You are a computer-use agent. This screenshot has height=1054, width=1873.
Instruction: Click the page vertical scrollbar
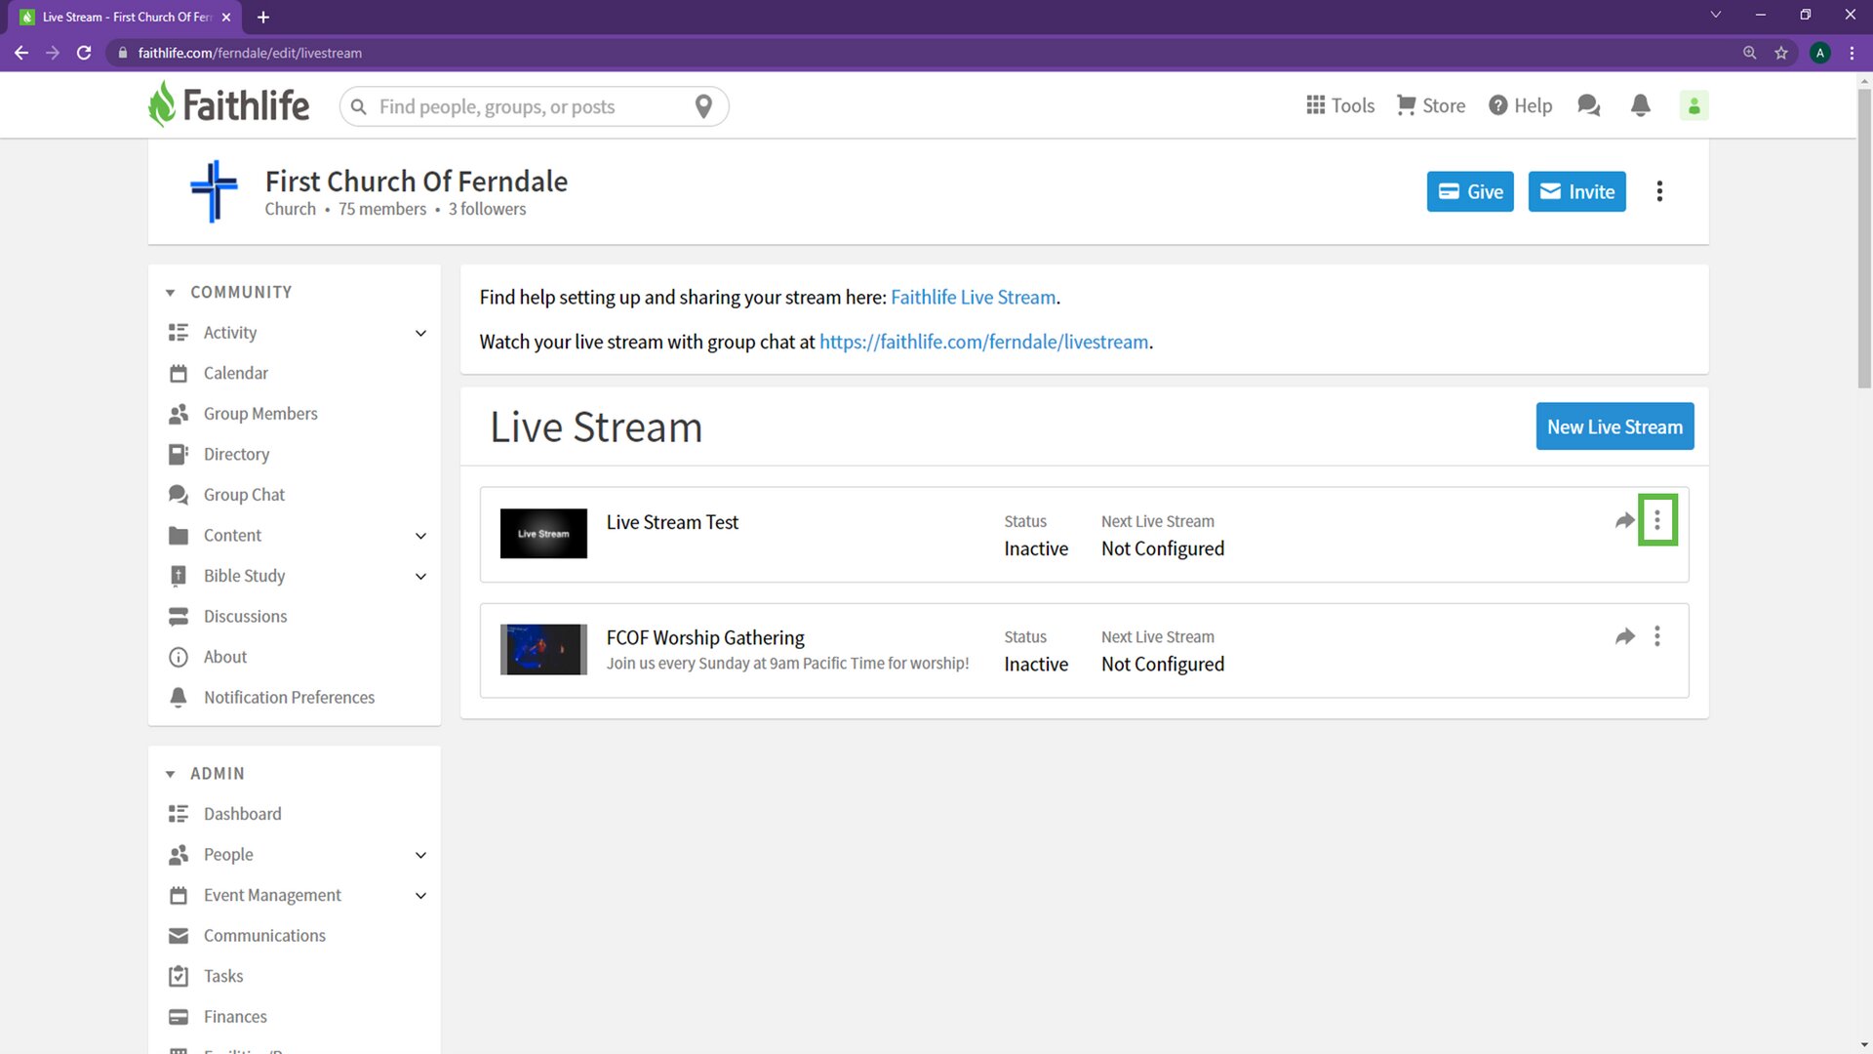1863,239
